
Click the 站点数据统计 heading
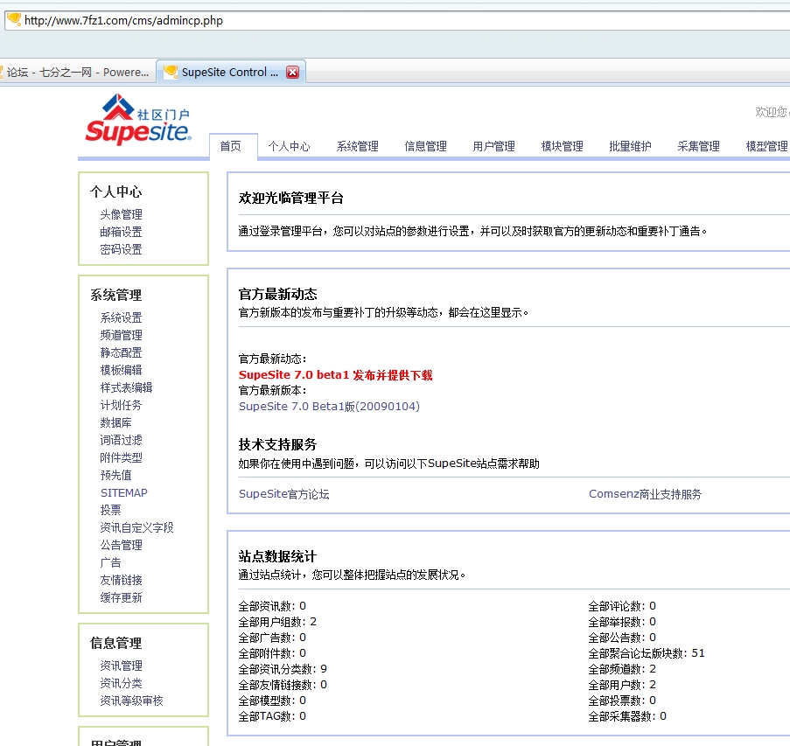[x=277, y=556]
